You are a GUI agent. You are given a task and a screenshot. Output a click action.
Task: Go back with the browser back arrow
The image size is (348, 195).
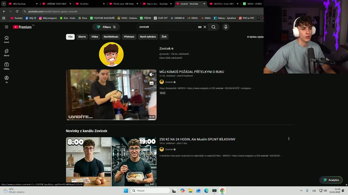(x=4, y=11)
